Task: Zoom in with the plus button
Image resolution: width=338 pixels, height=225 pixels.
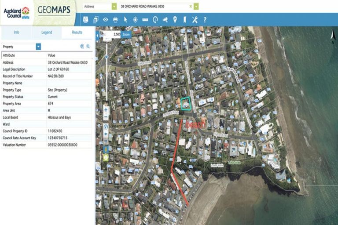Action: pyautogui.click(x=106, y=110)
